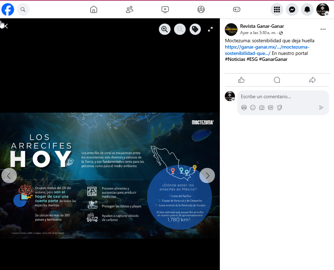Tag the photo using the tag icon
334x270 pixels.
click(195, 29)
